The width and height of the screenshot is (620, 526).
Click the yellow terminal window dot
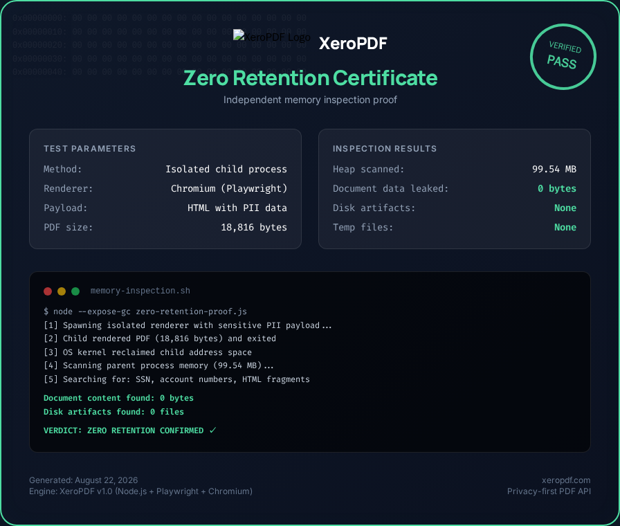pyautogui.click(x=62, y=291)
